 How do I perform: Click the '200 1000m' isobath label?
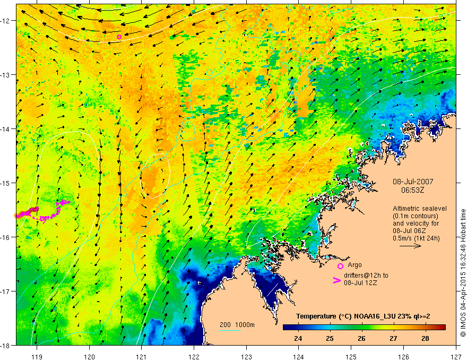(237, 325)
